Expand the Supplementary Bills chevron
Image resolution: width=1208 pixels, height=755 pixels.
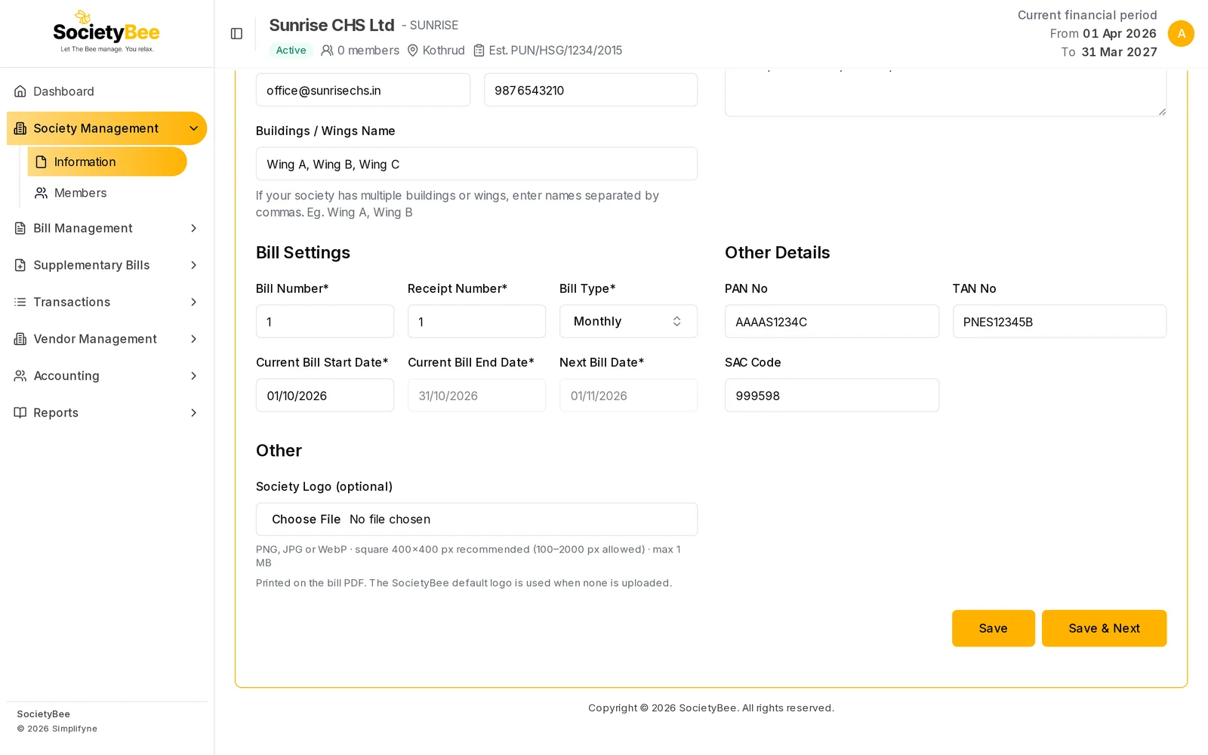point(193,265)
